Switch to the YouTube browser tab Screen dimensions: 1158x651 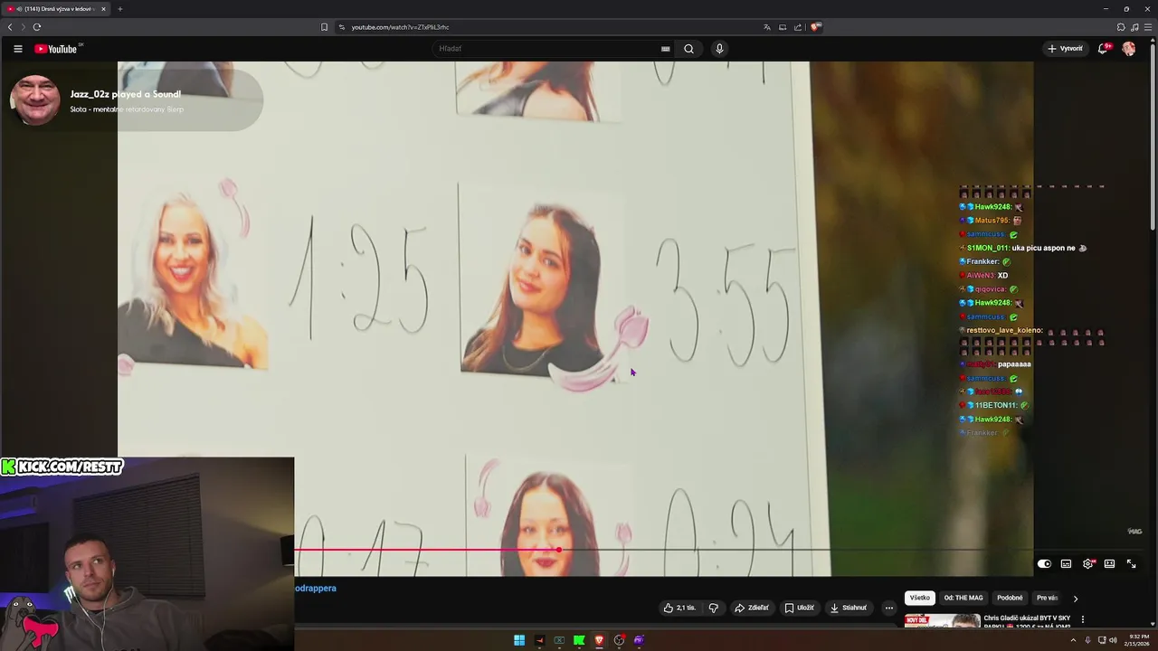pos(56,9)
